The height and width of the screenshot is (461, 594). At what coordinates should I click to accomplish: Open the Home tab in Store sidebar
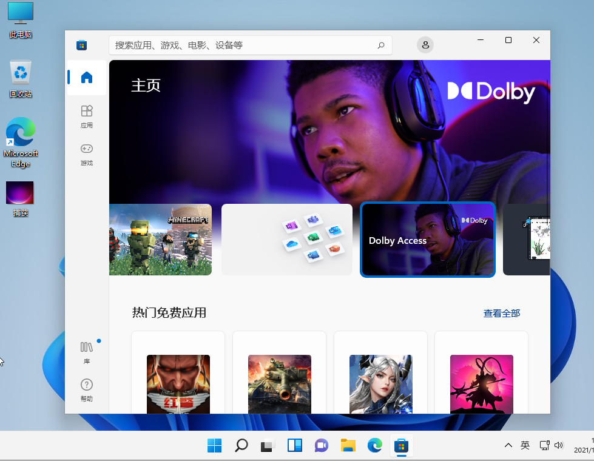coord(87,78)
